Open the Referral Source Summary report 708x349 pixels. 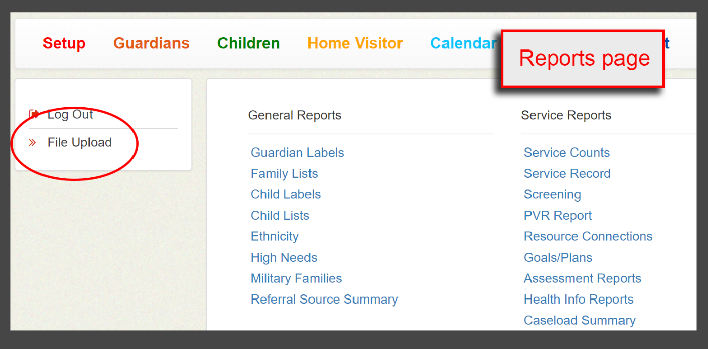(x=324, y=300)
